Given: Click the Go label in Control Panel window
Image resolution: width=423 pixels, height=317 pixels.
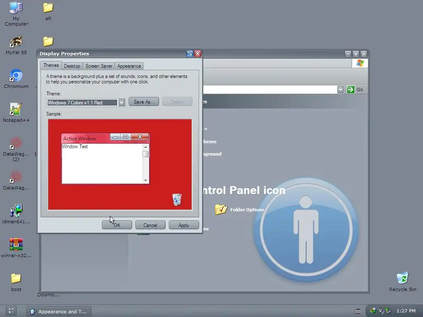Looking at the screenshot, I should coord(360,90).
